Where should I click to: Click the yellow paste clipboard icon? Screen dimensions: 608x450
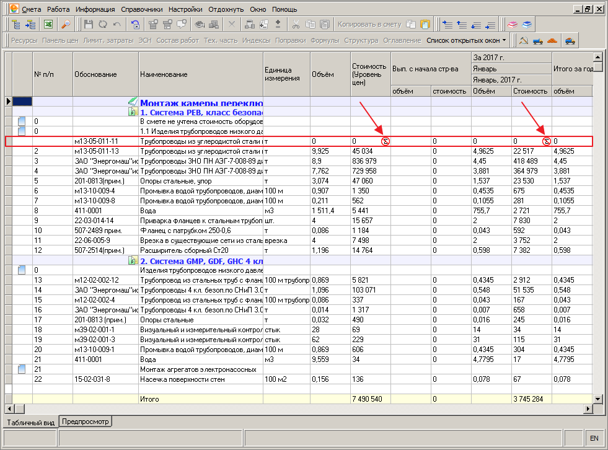[x=425, y=24]
